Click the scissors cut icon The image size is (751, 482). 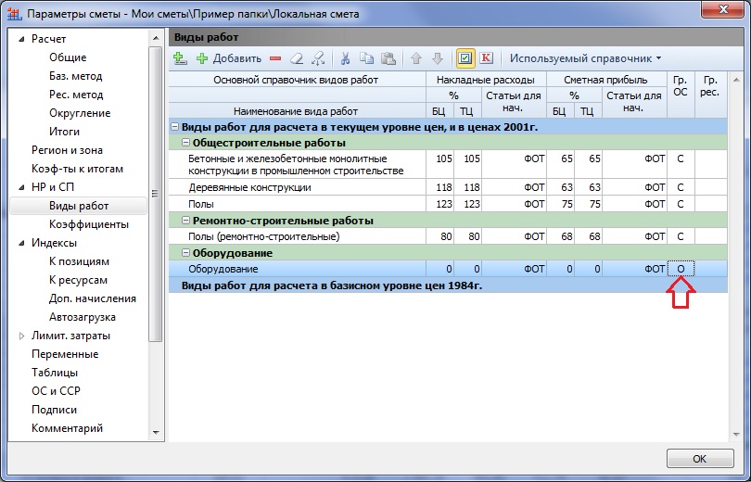pyautogui.click(x=345, y=58)
